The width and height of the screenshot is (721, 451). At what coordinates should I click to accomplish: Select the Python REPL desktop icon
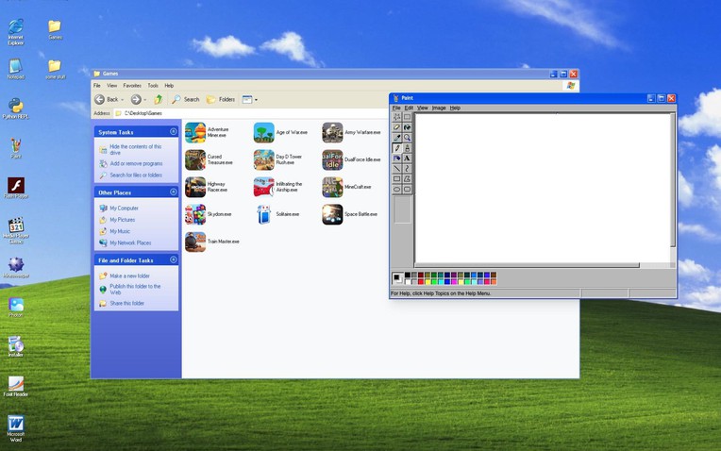[16, 109]
